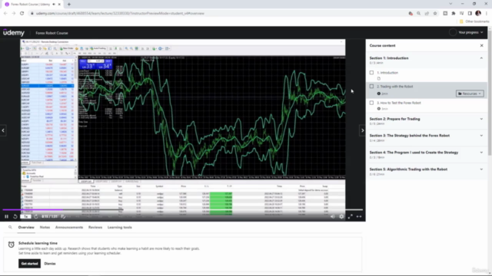Image resolution: width=492 pixels, height=276 pixels.
Task: Switch to the Overview tab
Action: pos(26,228)
